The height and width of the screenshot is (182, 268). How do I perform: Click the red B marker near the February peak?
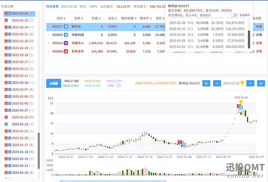[239, 106]
